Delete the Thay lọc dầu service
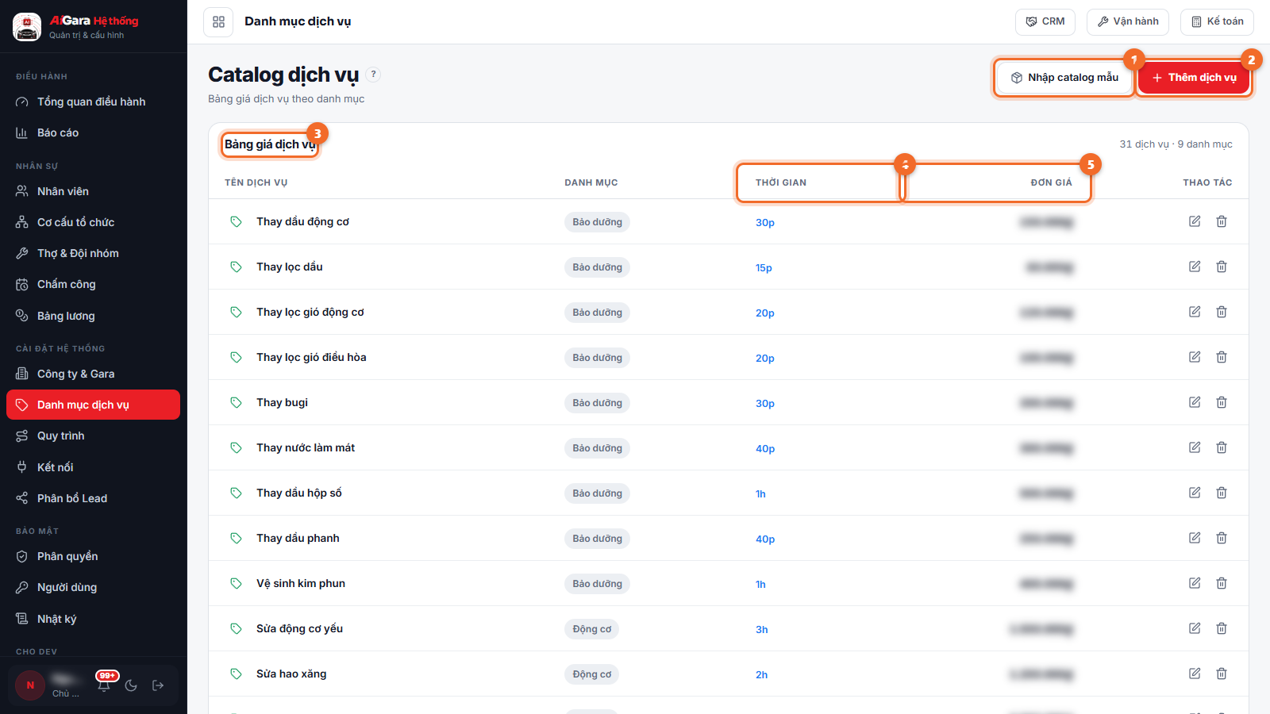Image resolution: width=1270 pixels, height=714 pixels. (x=1222, y=267)
